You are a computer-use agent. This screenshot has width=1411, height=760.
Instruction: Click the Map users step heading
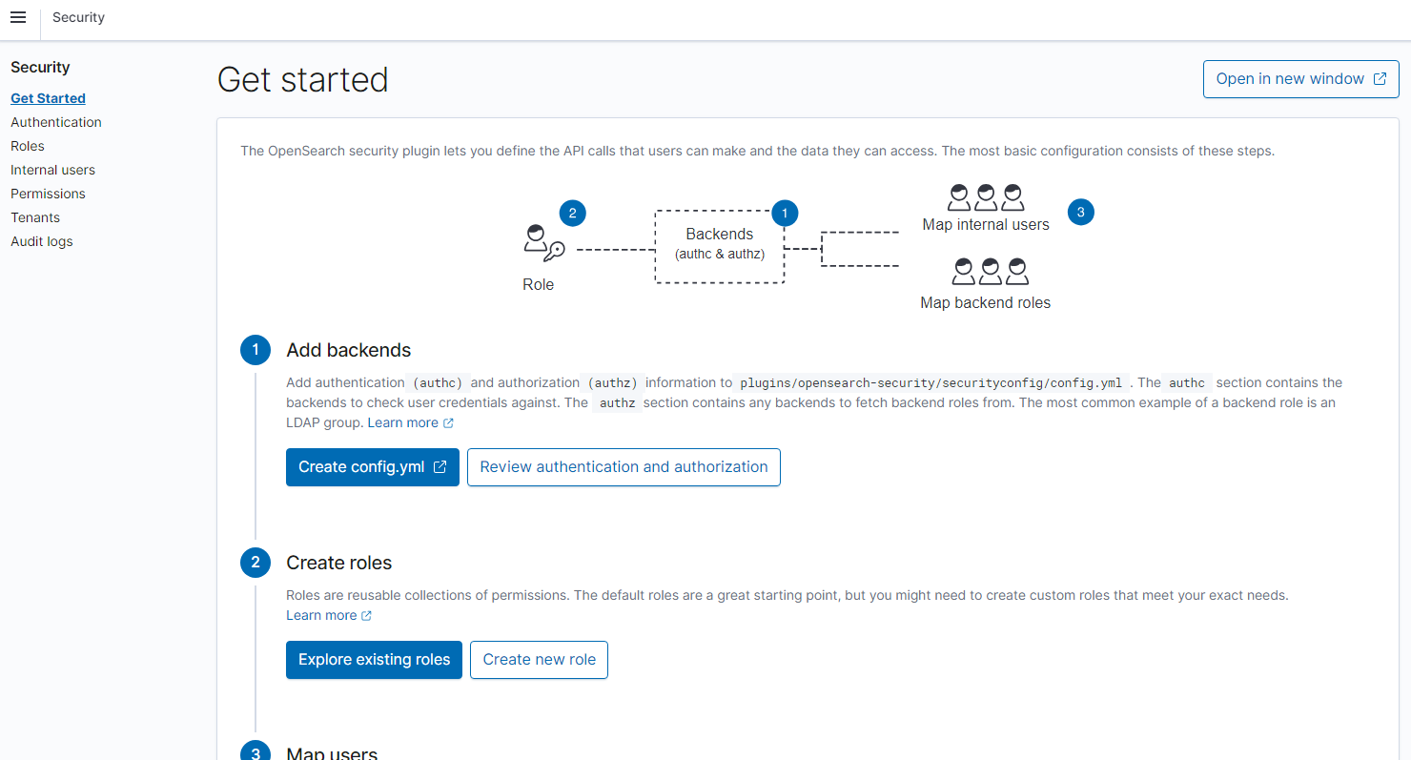(x=332, y=752)
